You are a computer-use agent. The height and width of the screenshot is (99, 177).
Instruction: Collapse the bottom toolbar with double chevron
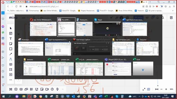coord(63,89)
